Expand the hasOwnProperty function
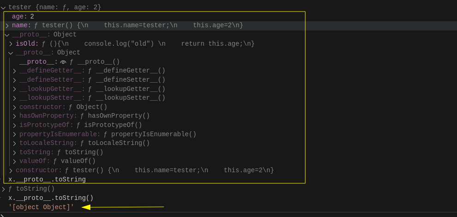457x217 pixels. pos(15,116)
